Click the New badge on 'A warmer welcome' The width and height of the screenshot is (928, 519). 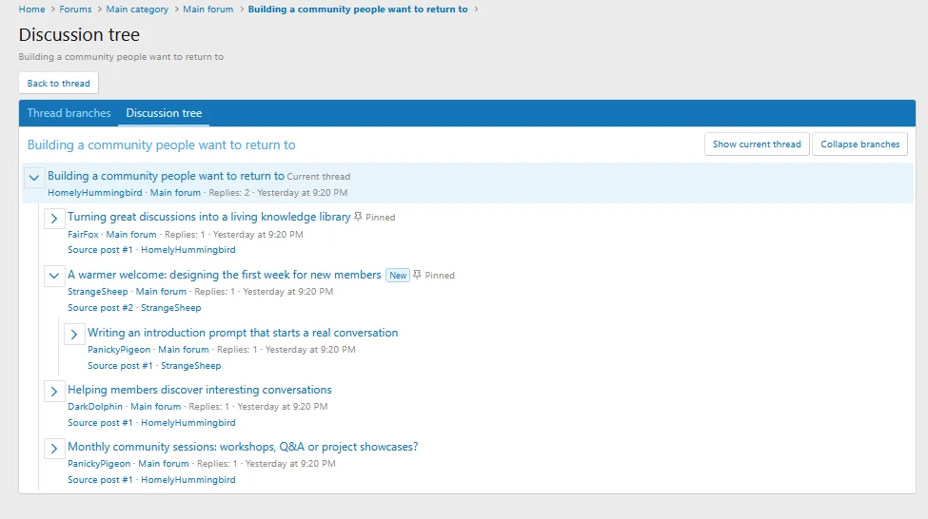(398, 276)
